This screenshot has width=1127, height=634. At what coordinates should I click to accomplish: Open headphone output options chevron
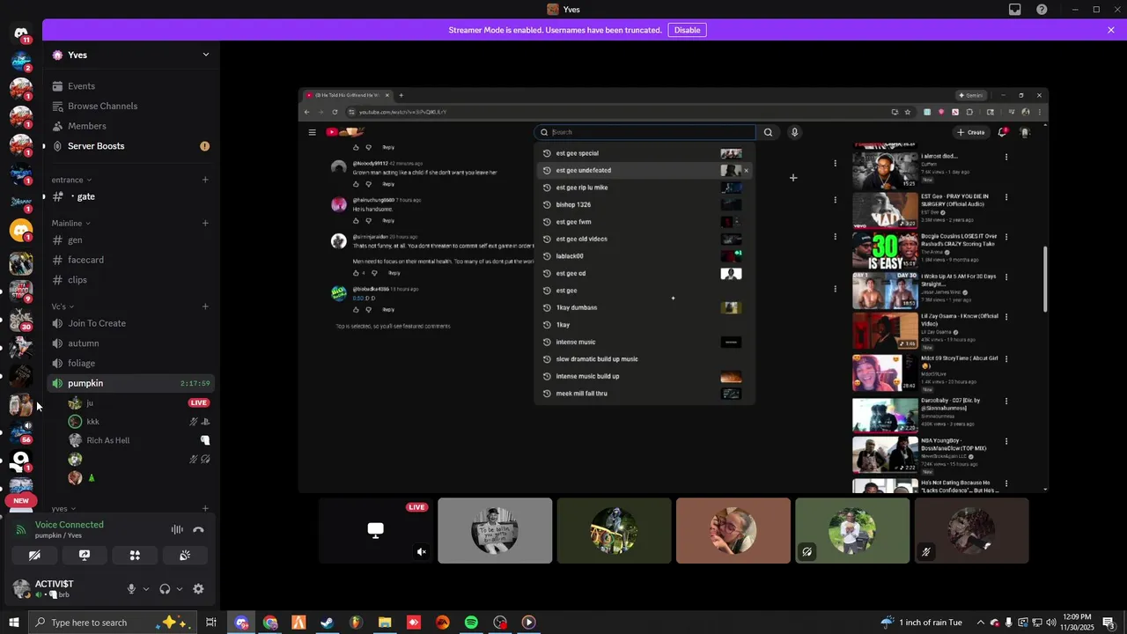(180, 589)
